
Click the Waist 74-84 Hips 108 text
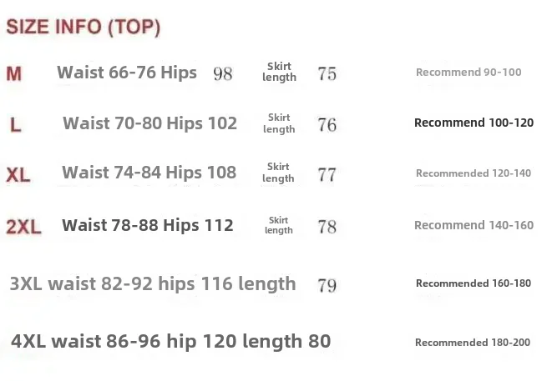149,173
